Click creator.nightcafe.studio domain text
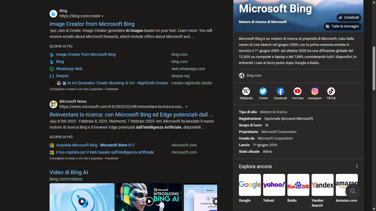 point(192,83)
